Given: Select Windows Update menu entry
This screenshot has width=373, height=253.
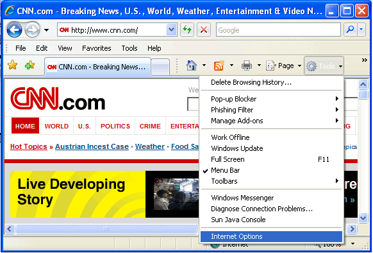Looking at the screenshot, I should pyautogui.click(x=271, y=148).
